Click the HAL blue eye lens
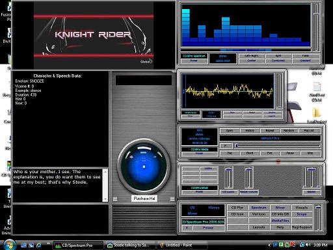333x250 pixels. click(x=144, y=167)
